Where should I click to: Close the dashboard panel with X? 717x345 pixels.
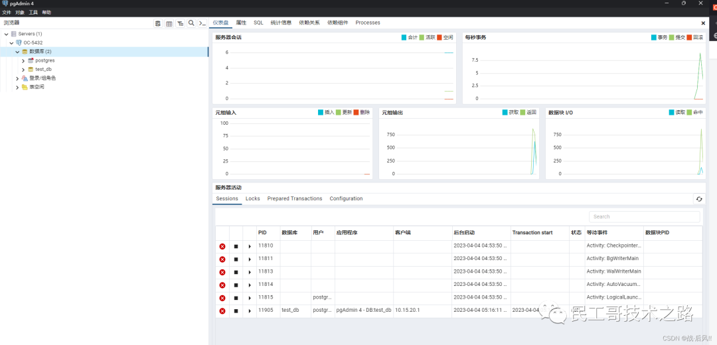(703, 23)
